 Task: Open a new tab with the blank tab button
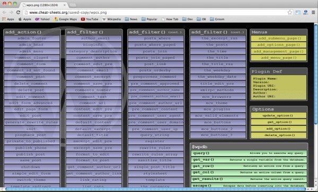[x=73, y=5]
